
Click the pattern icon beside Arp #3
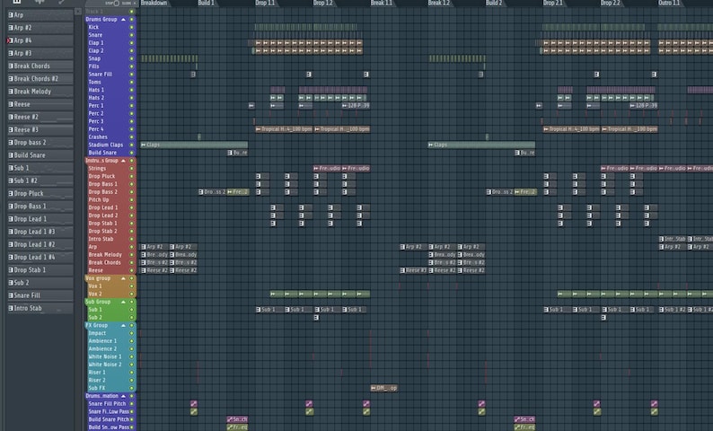(11, 53)
